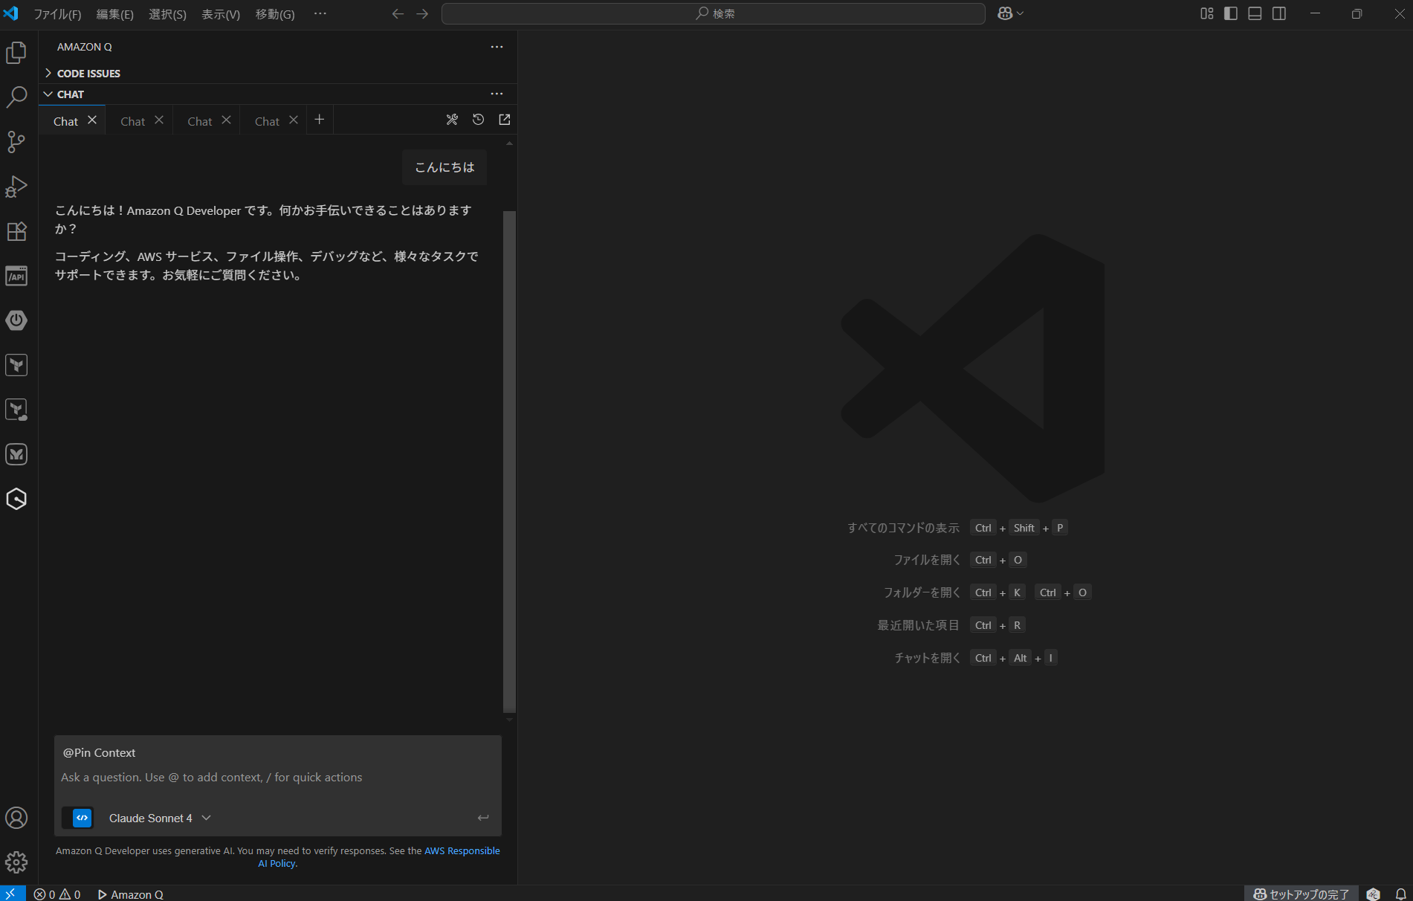This screenshot has height=901, width=1413.
Task: Open the 編集(E) menu
Action: click(x=115, y=14)
